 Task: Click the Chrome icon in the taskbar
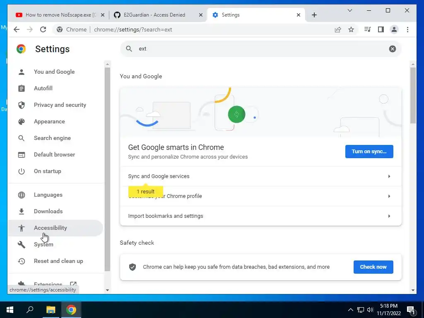tap(71, 310)
